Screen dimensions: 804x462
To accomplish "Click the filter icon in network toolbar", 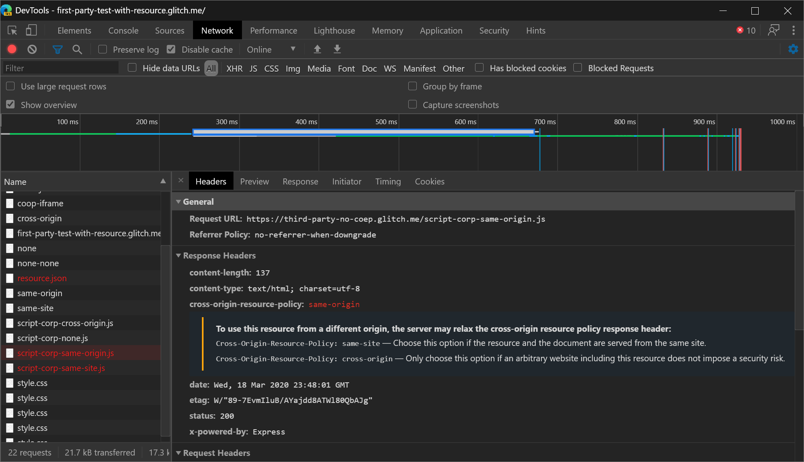I will 57,50.
